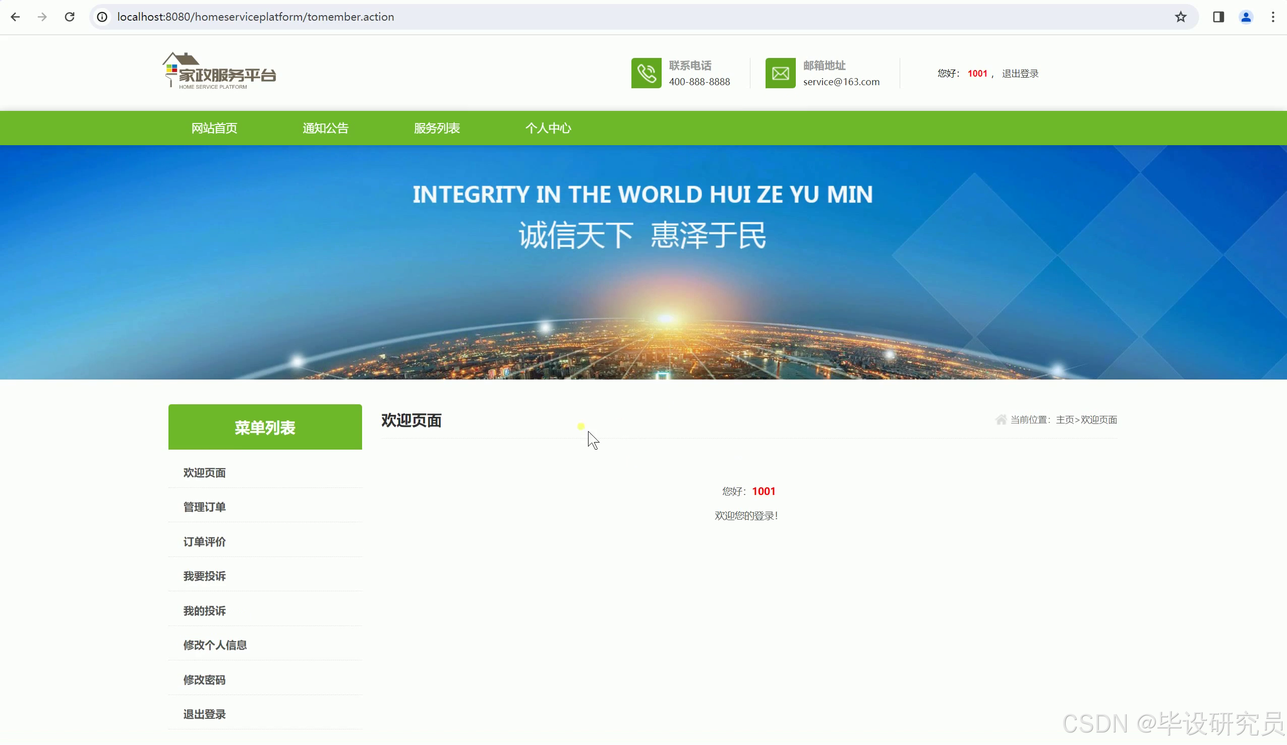The image size is (1287, 745).
Task: Click the red 1001 in the welcome message
Action: point(764,491)
